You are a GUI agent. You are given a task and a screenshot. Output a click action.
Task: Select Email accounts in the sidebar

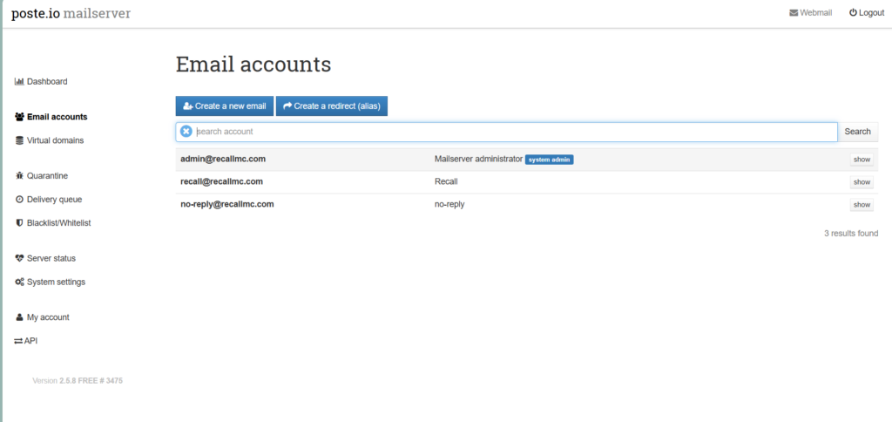pos(57,117)
